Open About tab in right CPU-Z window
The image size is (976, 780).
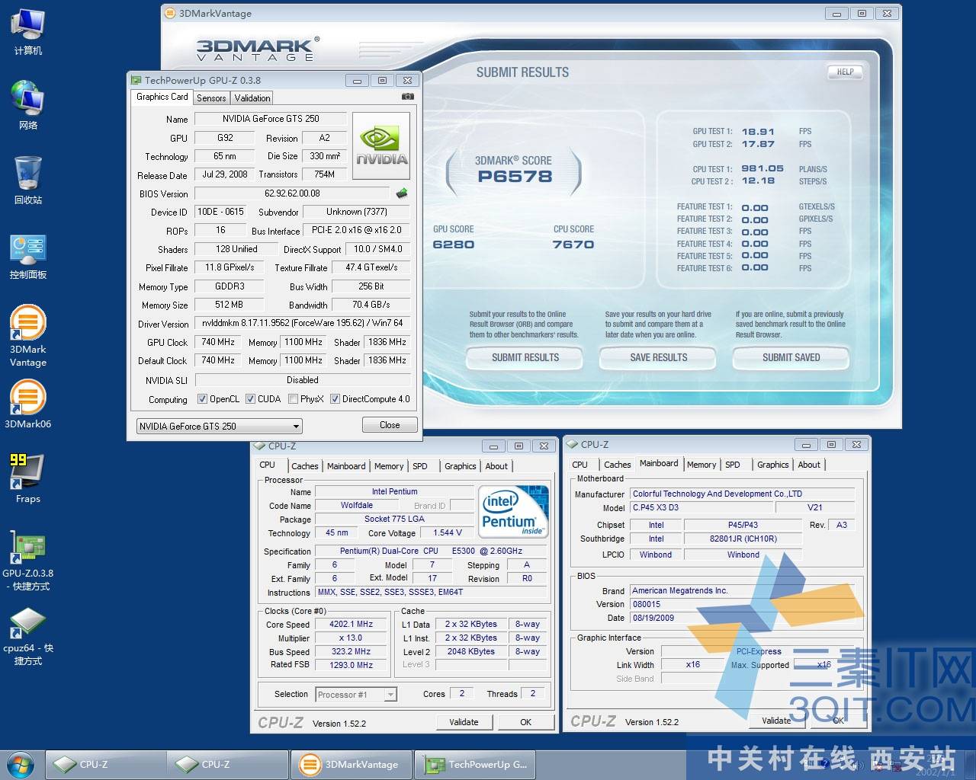coord(809,465)
